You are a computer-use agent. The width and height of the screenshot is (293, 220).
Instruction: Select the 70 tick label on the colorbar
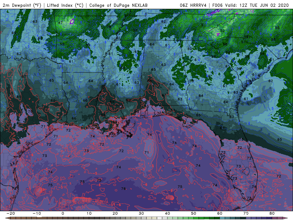(x=246, y=213)
